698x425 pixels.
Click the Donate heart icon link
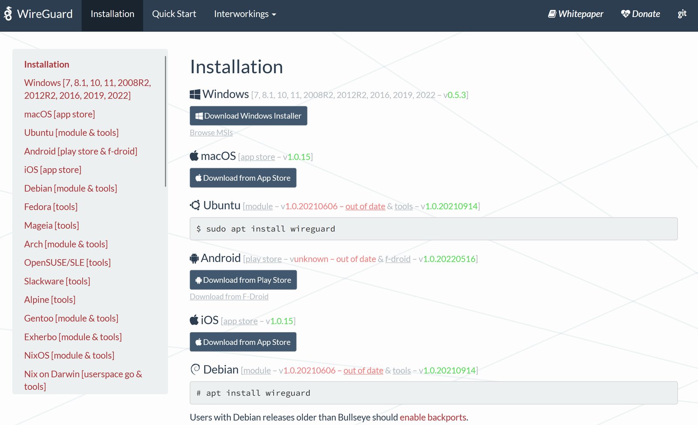(x=640, y=14)
